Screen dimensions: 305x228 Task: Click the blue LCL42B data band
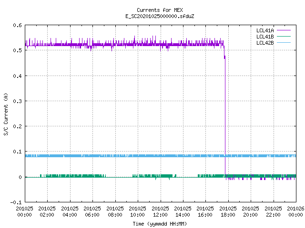click(x=161, y=156)
